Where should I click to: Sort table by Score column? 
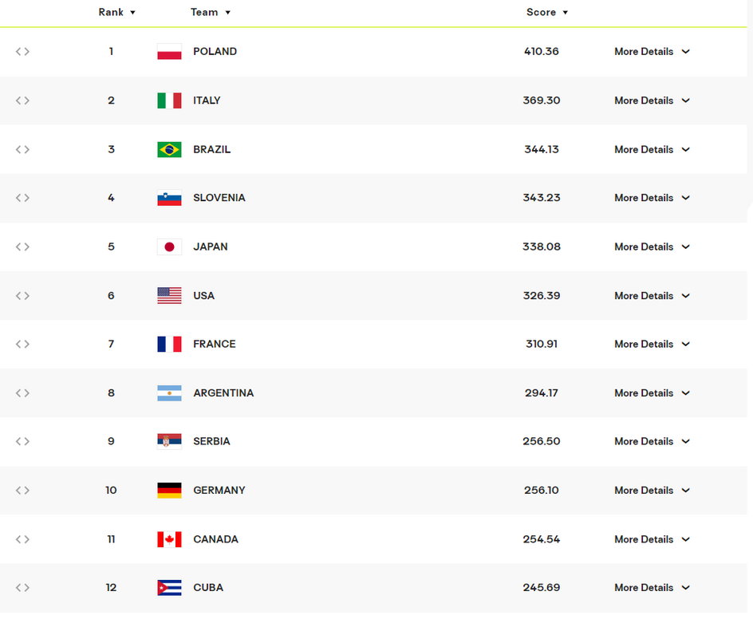(x=547, y=12)
